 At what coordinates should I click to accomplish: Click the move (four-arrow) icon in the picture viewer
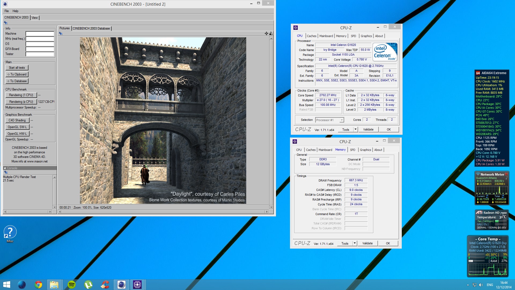click(x=266, y=34)
